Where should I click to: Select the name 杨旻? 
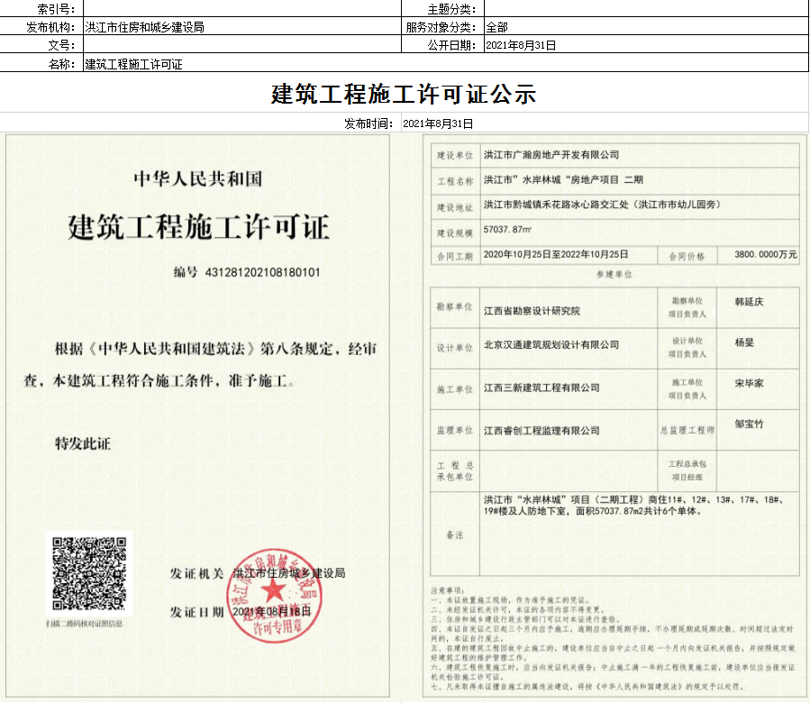coord(744,342)
